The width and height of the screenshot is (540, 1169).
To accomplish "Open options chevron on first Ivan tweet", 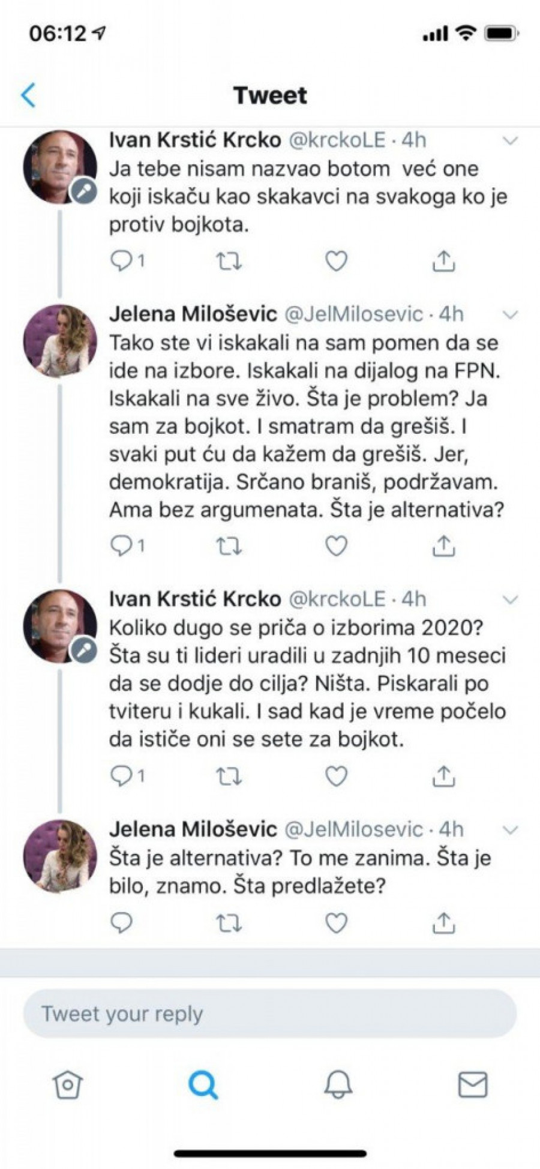I will (x=510, y=141).
